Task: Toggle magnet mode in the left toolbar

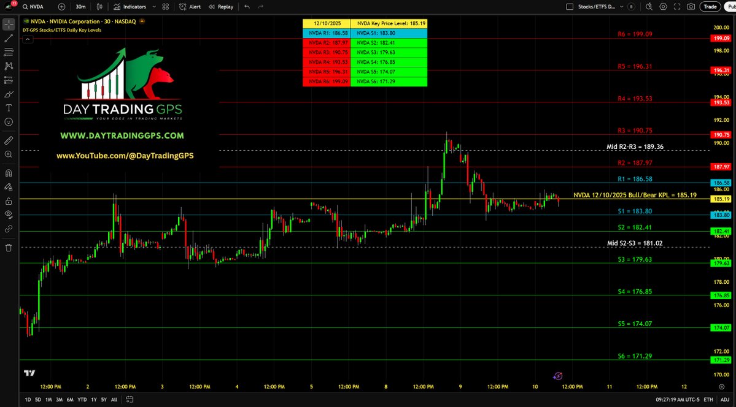Action: [9, 173]
